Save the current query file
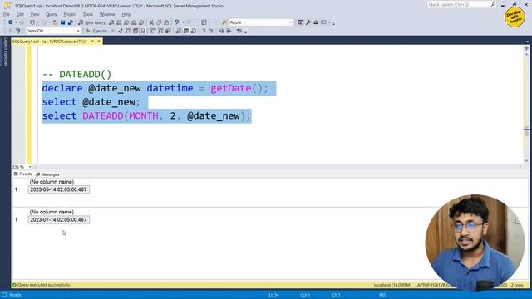This screenshot has width=532, height=299. tap(63, 22)
